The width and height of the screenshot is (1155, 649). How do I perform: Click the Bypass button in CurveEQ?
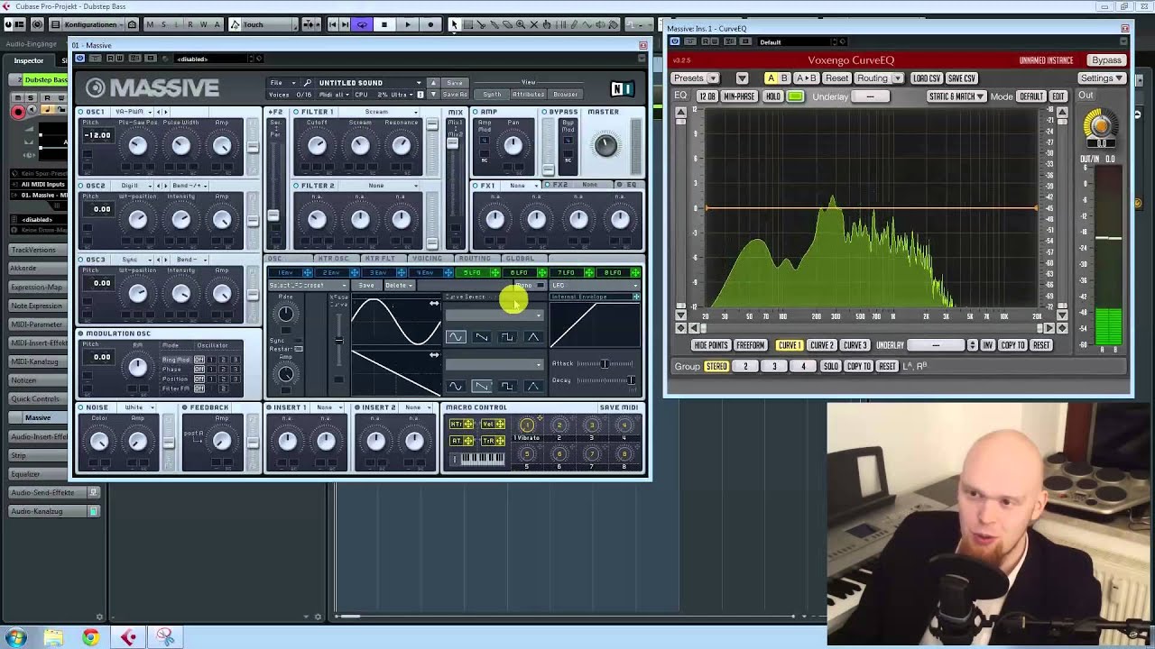tap(1106, 60)
